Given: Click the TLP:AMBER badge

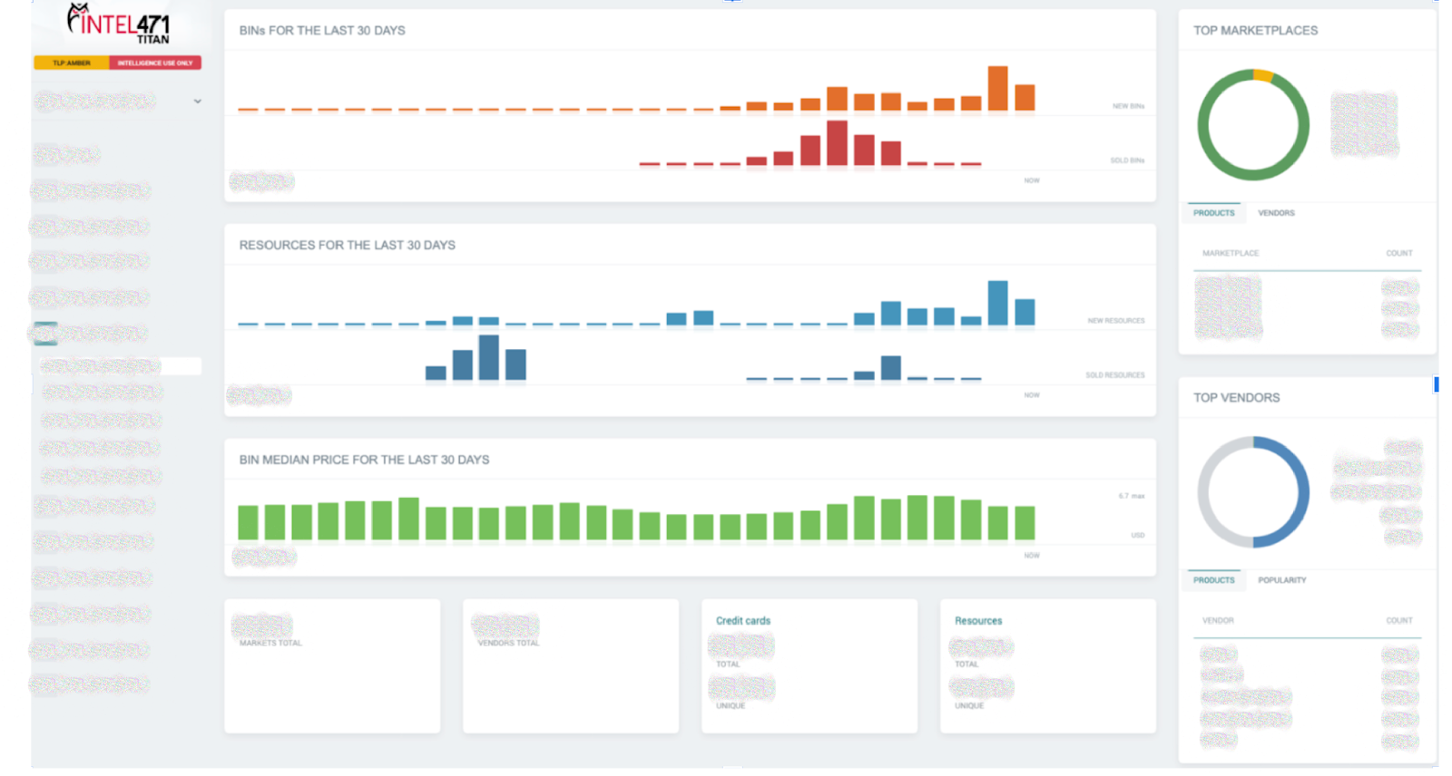Looking at the screenshot, I should point(72,63).
